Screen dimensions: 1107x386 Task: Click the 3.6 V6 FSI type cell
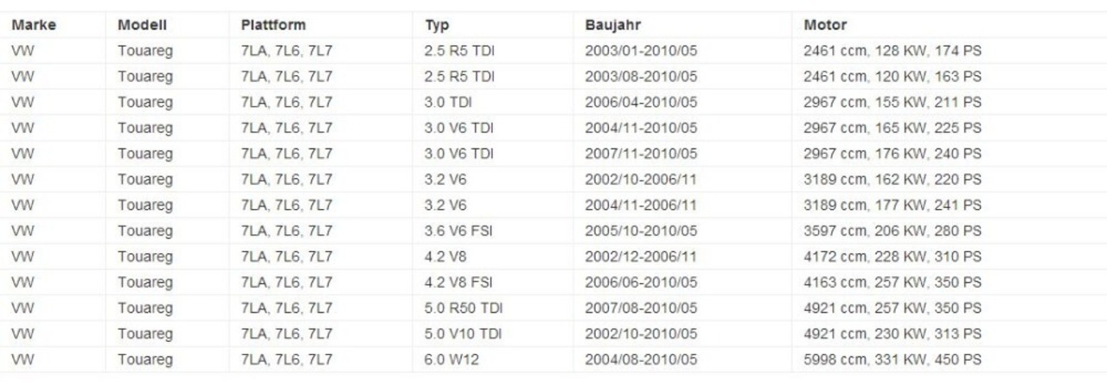(x=459, y=231)
